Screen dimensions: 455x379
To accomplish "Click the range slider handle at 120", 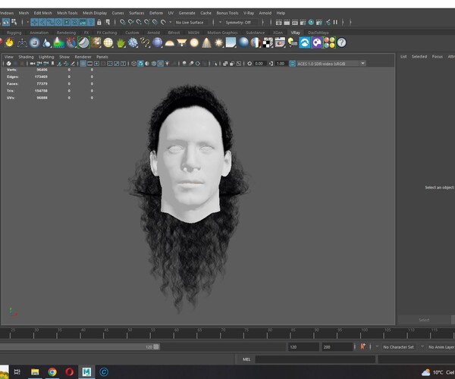I will (156, 346).
